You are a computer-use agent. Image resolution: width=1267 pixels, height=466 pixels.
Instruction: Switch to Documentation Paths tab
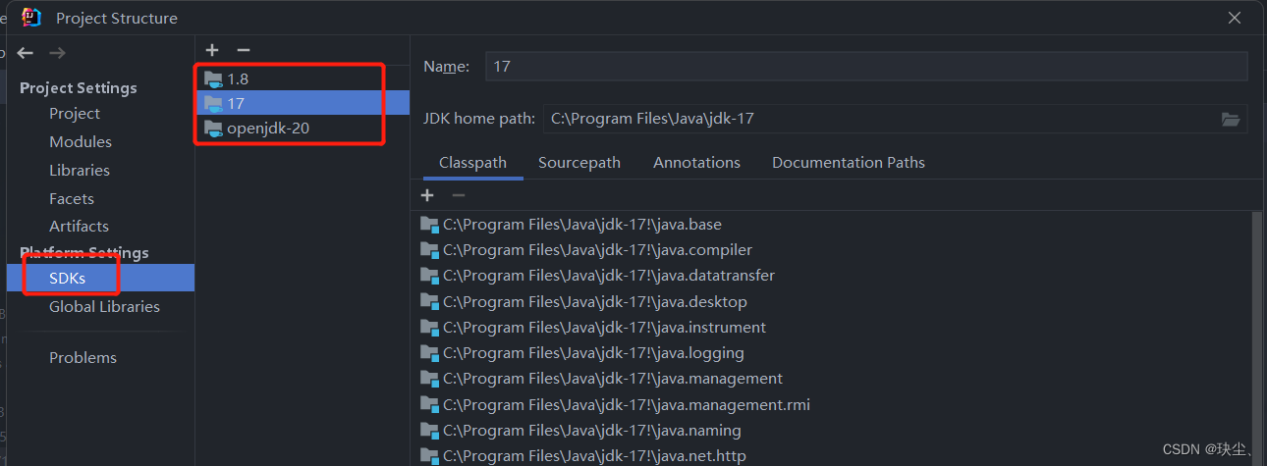pos(849,163)
